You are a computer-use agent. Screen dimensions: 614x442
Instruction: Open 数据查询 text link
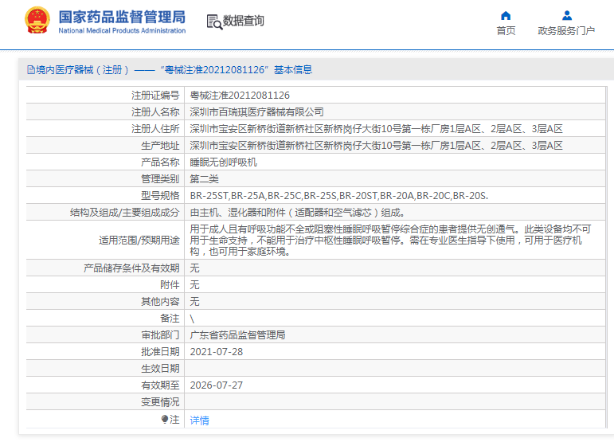(x=244, y=21)
